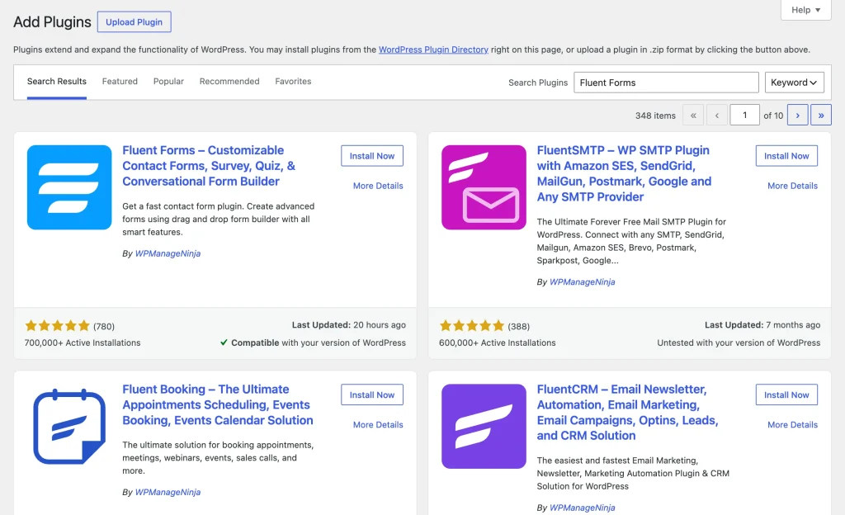Jump to the last results page arrow

pyautogui.click(x=821, y=115)
